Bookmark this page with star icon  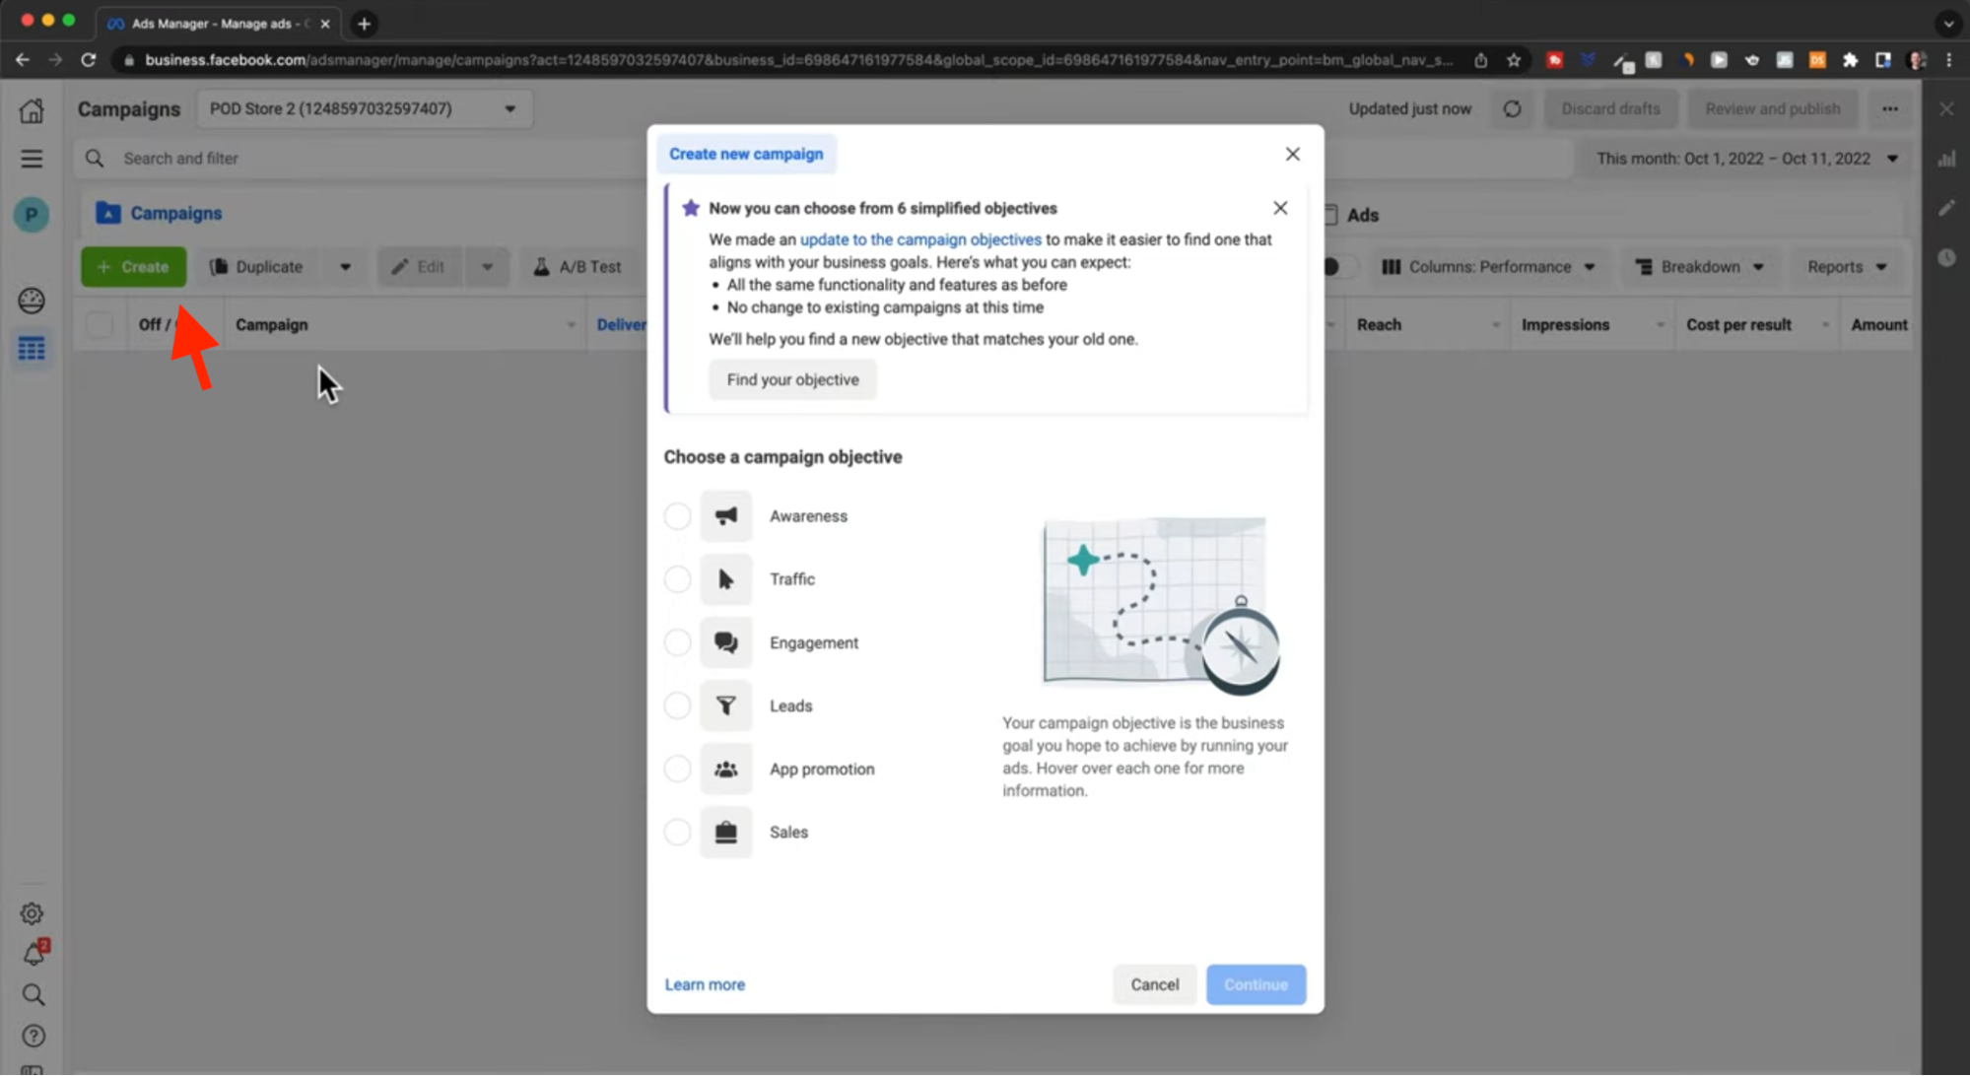pos(1513,60)
